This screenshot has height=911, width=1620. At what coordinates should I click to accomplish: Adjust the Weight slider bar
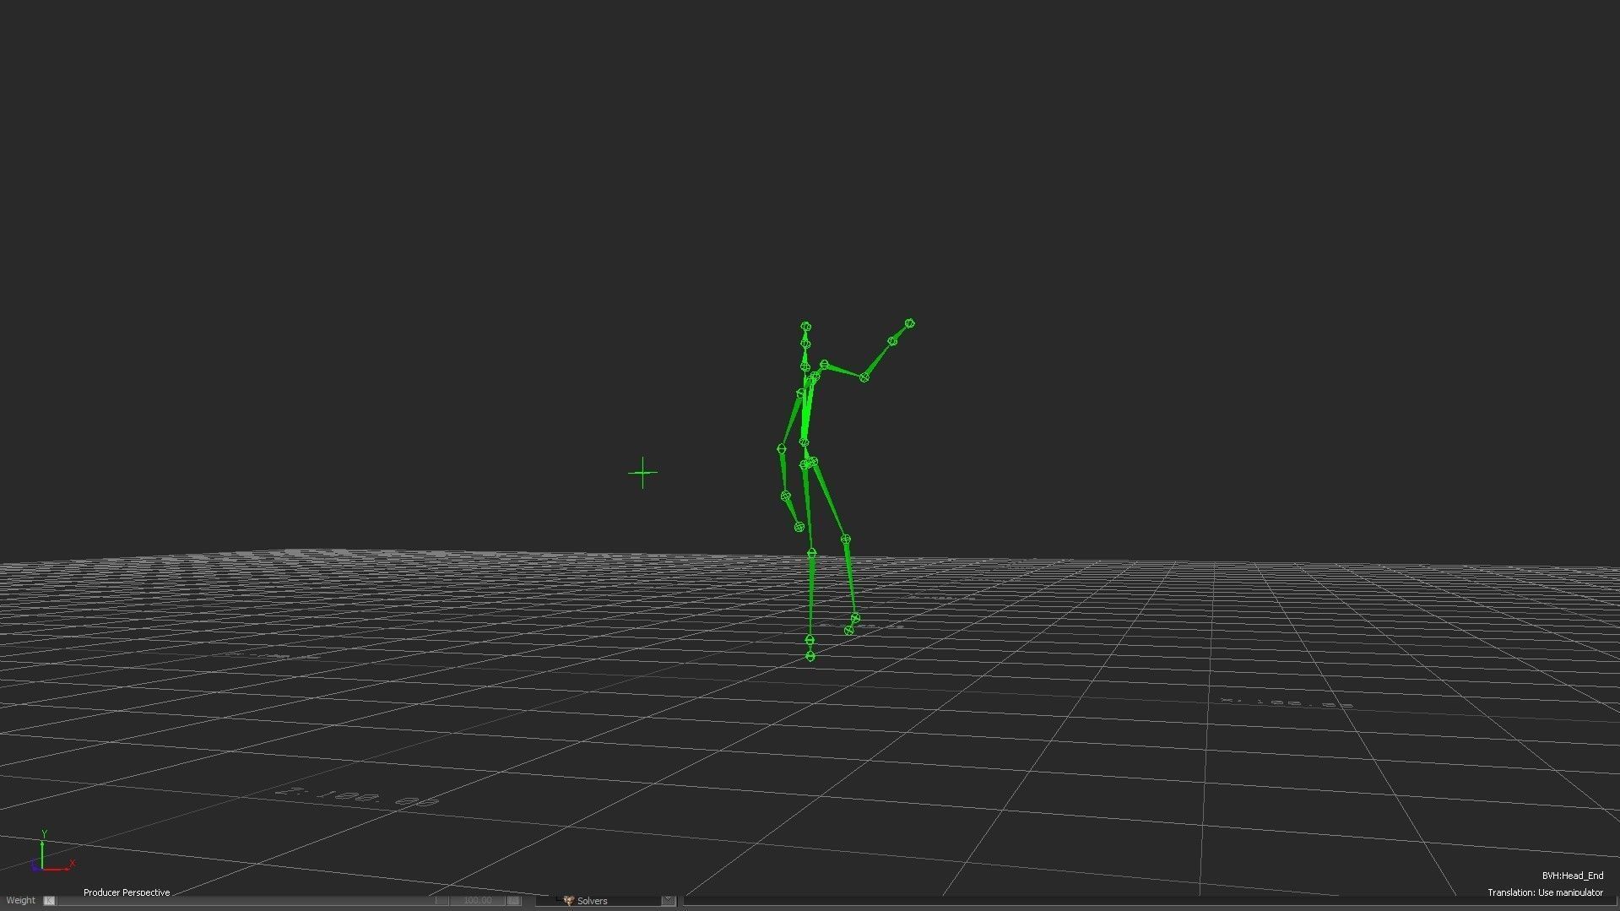(x=252, y=901)
